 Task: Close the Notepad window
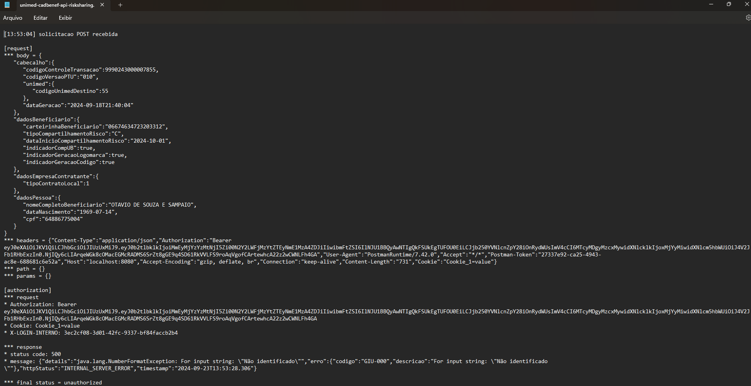pos(746,4)
